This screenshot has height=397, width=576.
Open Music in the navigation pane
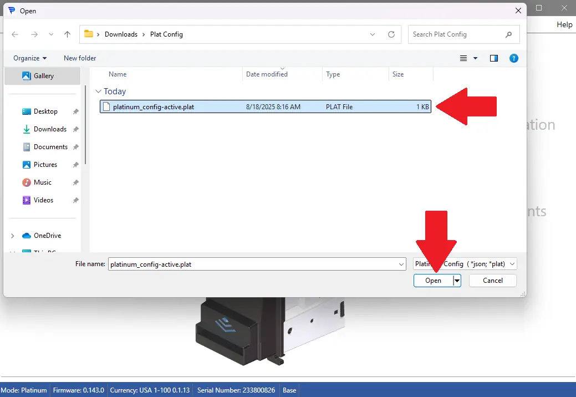click(43, 182)
